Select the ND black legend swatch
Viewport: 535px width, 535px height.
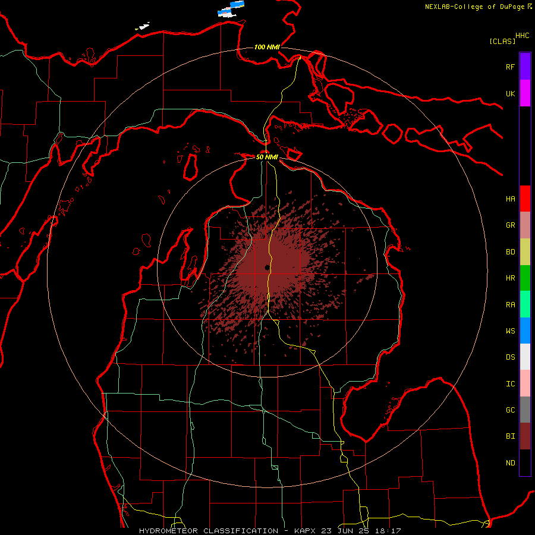tap(525, 462)
